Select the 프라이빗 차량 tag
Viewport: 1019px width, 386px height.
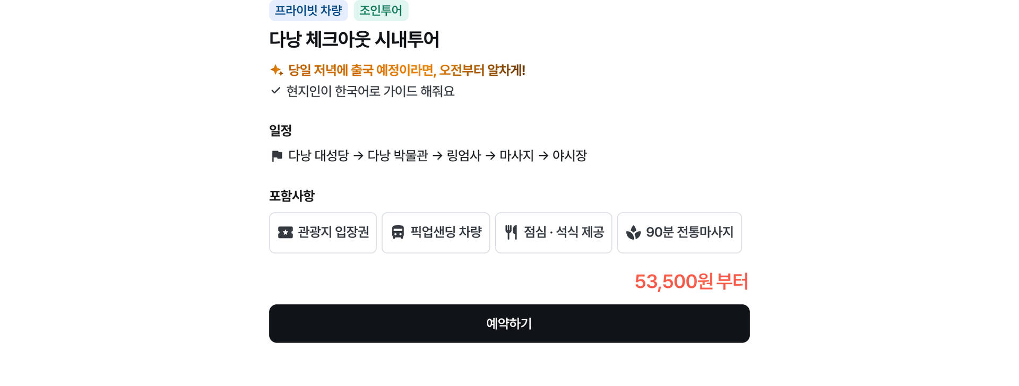[x=308, y=11]
